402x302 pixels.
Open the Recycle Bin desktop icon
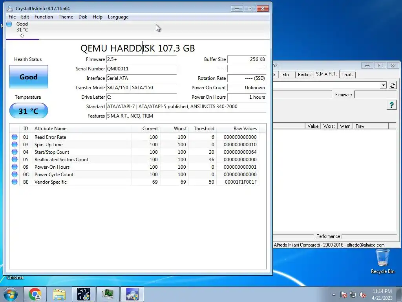[382, 261]
